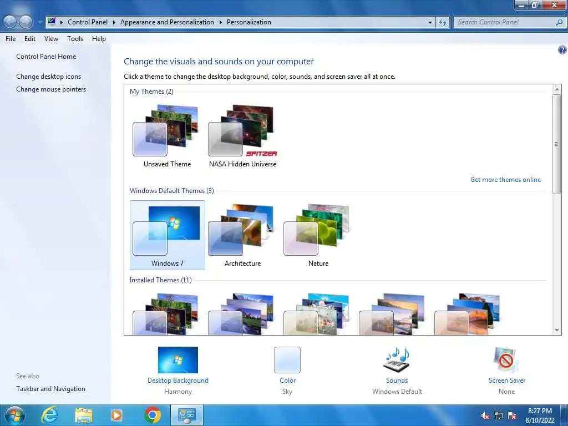Expand the arrow after Control Panel breadcrumb
568x426 pixels.
(114, 22)
